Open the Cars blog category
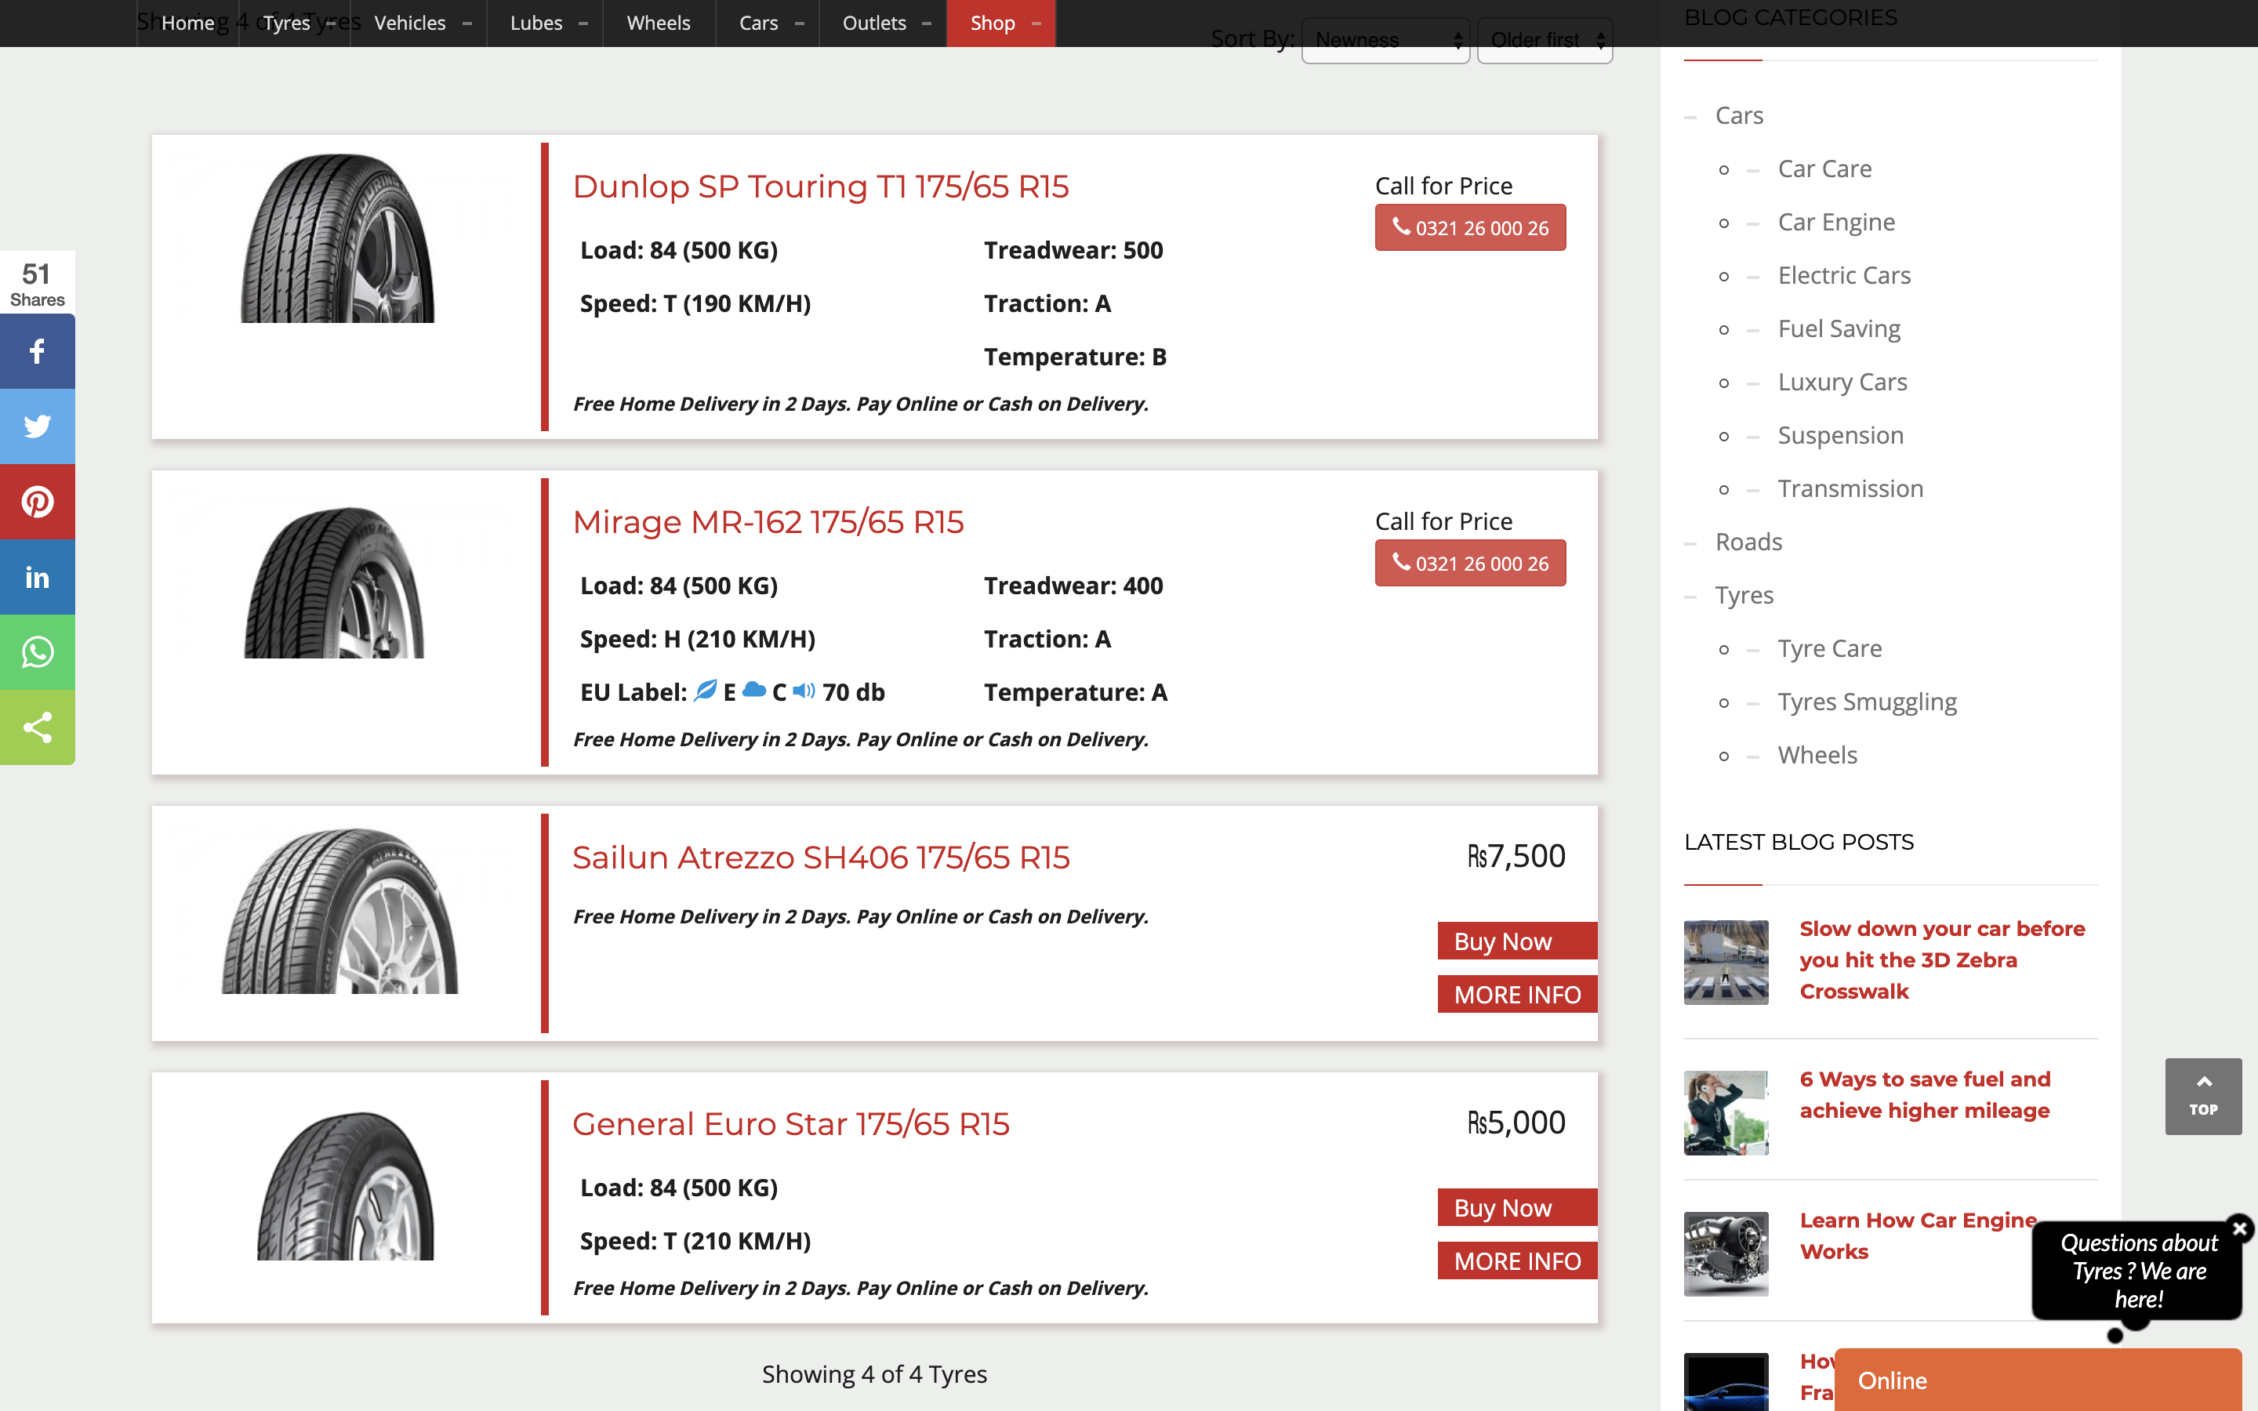 (1739, 114)
